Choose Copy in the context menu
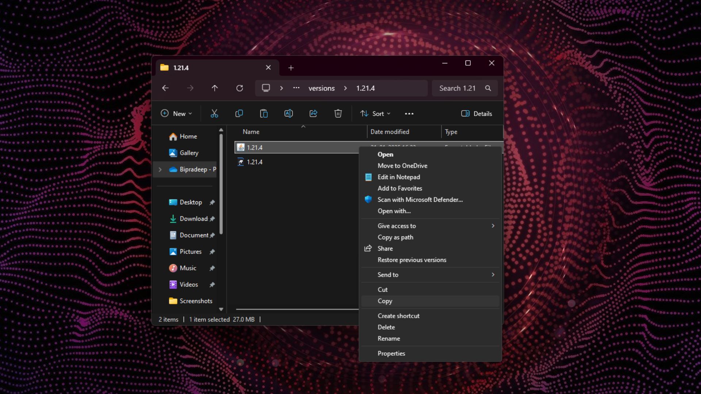 click(385, 301)
